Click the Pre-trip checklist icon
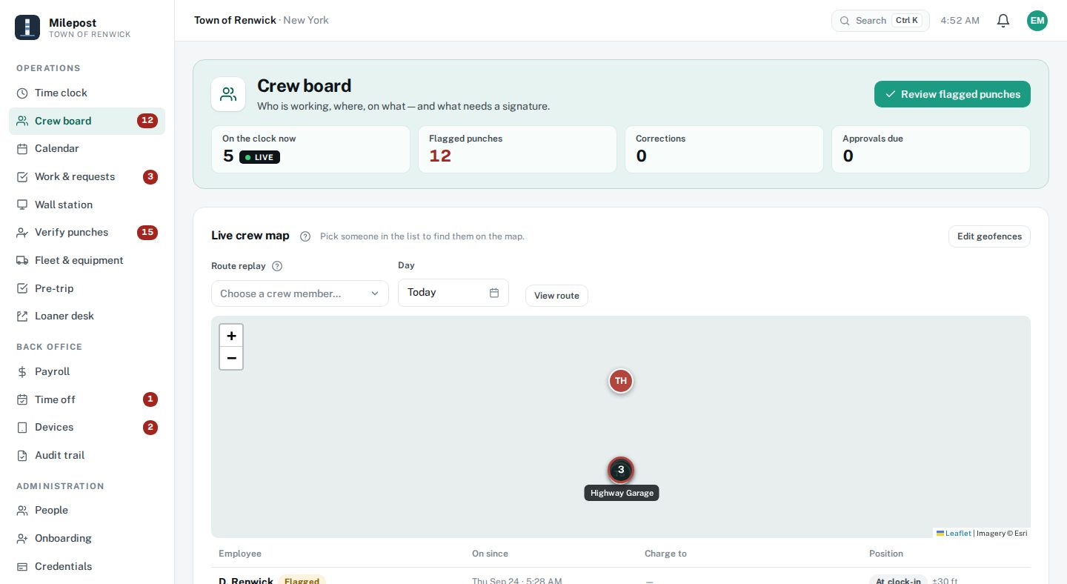This screenshot has width=1067, height=584. (22, 288)
